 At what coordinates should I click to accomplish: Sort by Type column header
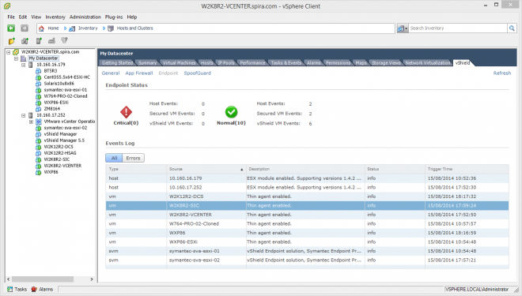click(x=136, y=169)
